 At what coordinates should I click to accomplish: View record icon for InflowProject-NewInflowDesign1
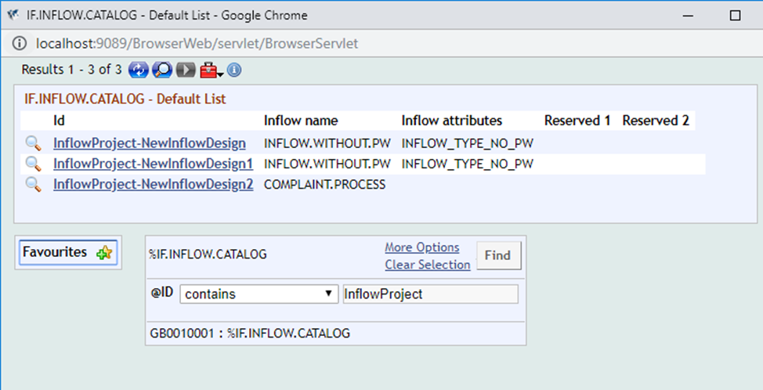(33, 164)
